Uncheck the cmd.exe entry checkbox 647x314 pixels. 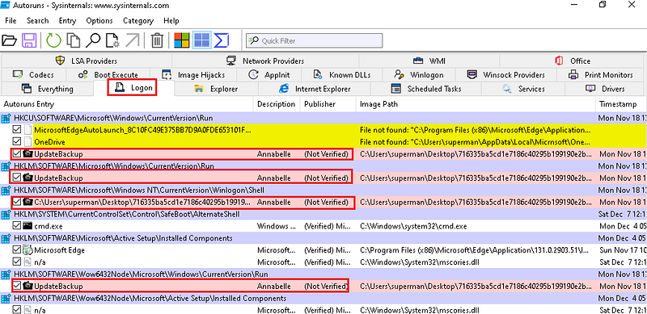tap(17, 226)
